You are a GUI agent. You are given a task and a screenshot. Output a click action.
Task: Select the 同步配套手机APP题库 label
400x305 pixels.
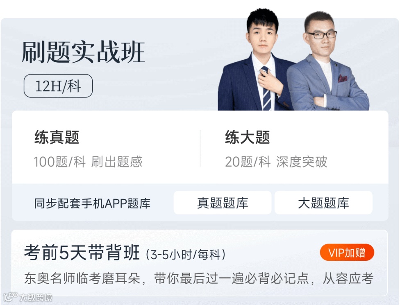[x=92, y=203]
